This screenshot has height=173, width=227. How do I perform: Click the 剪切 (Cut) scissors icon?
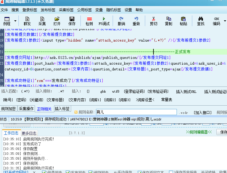click(x=153, y=21)
